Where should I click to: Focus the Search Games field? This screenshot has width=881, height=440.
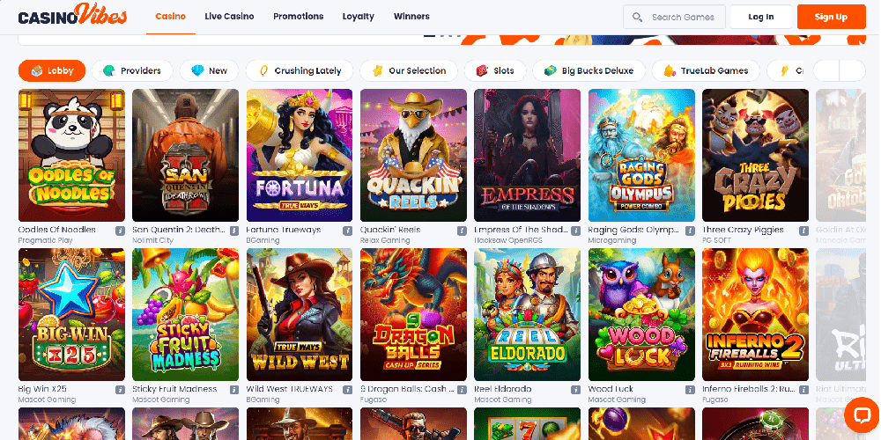point(683,17)
